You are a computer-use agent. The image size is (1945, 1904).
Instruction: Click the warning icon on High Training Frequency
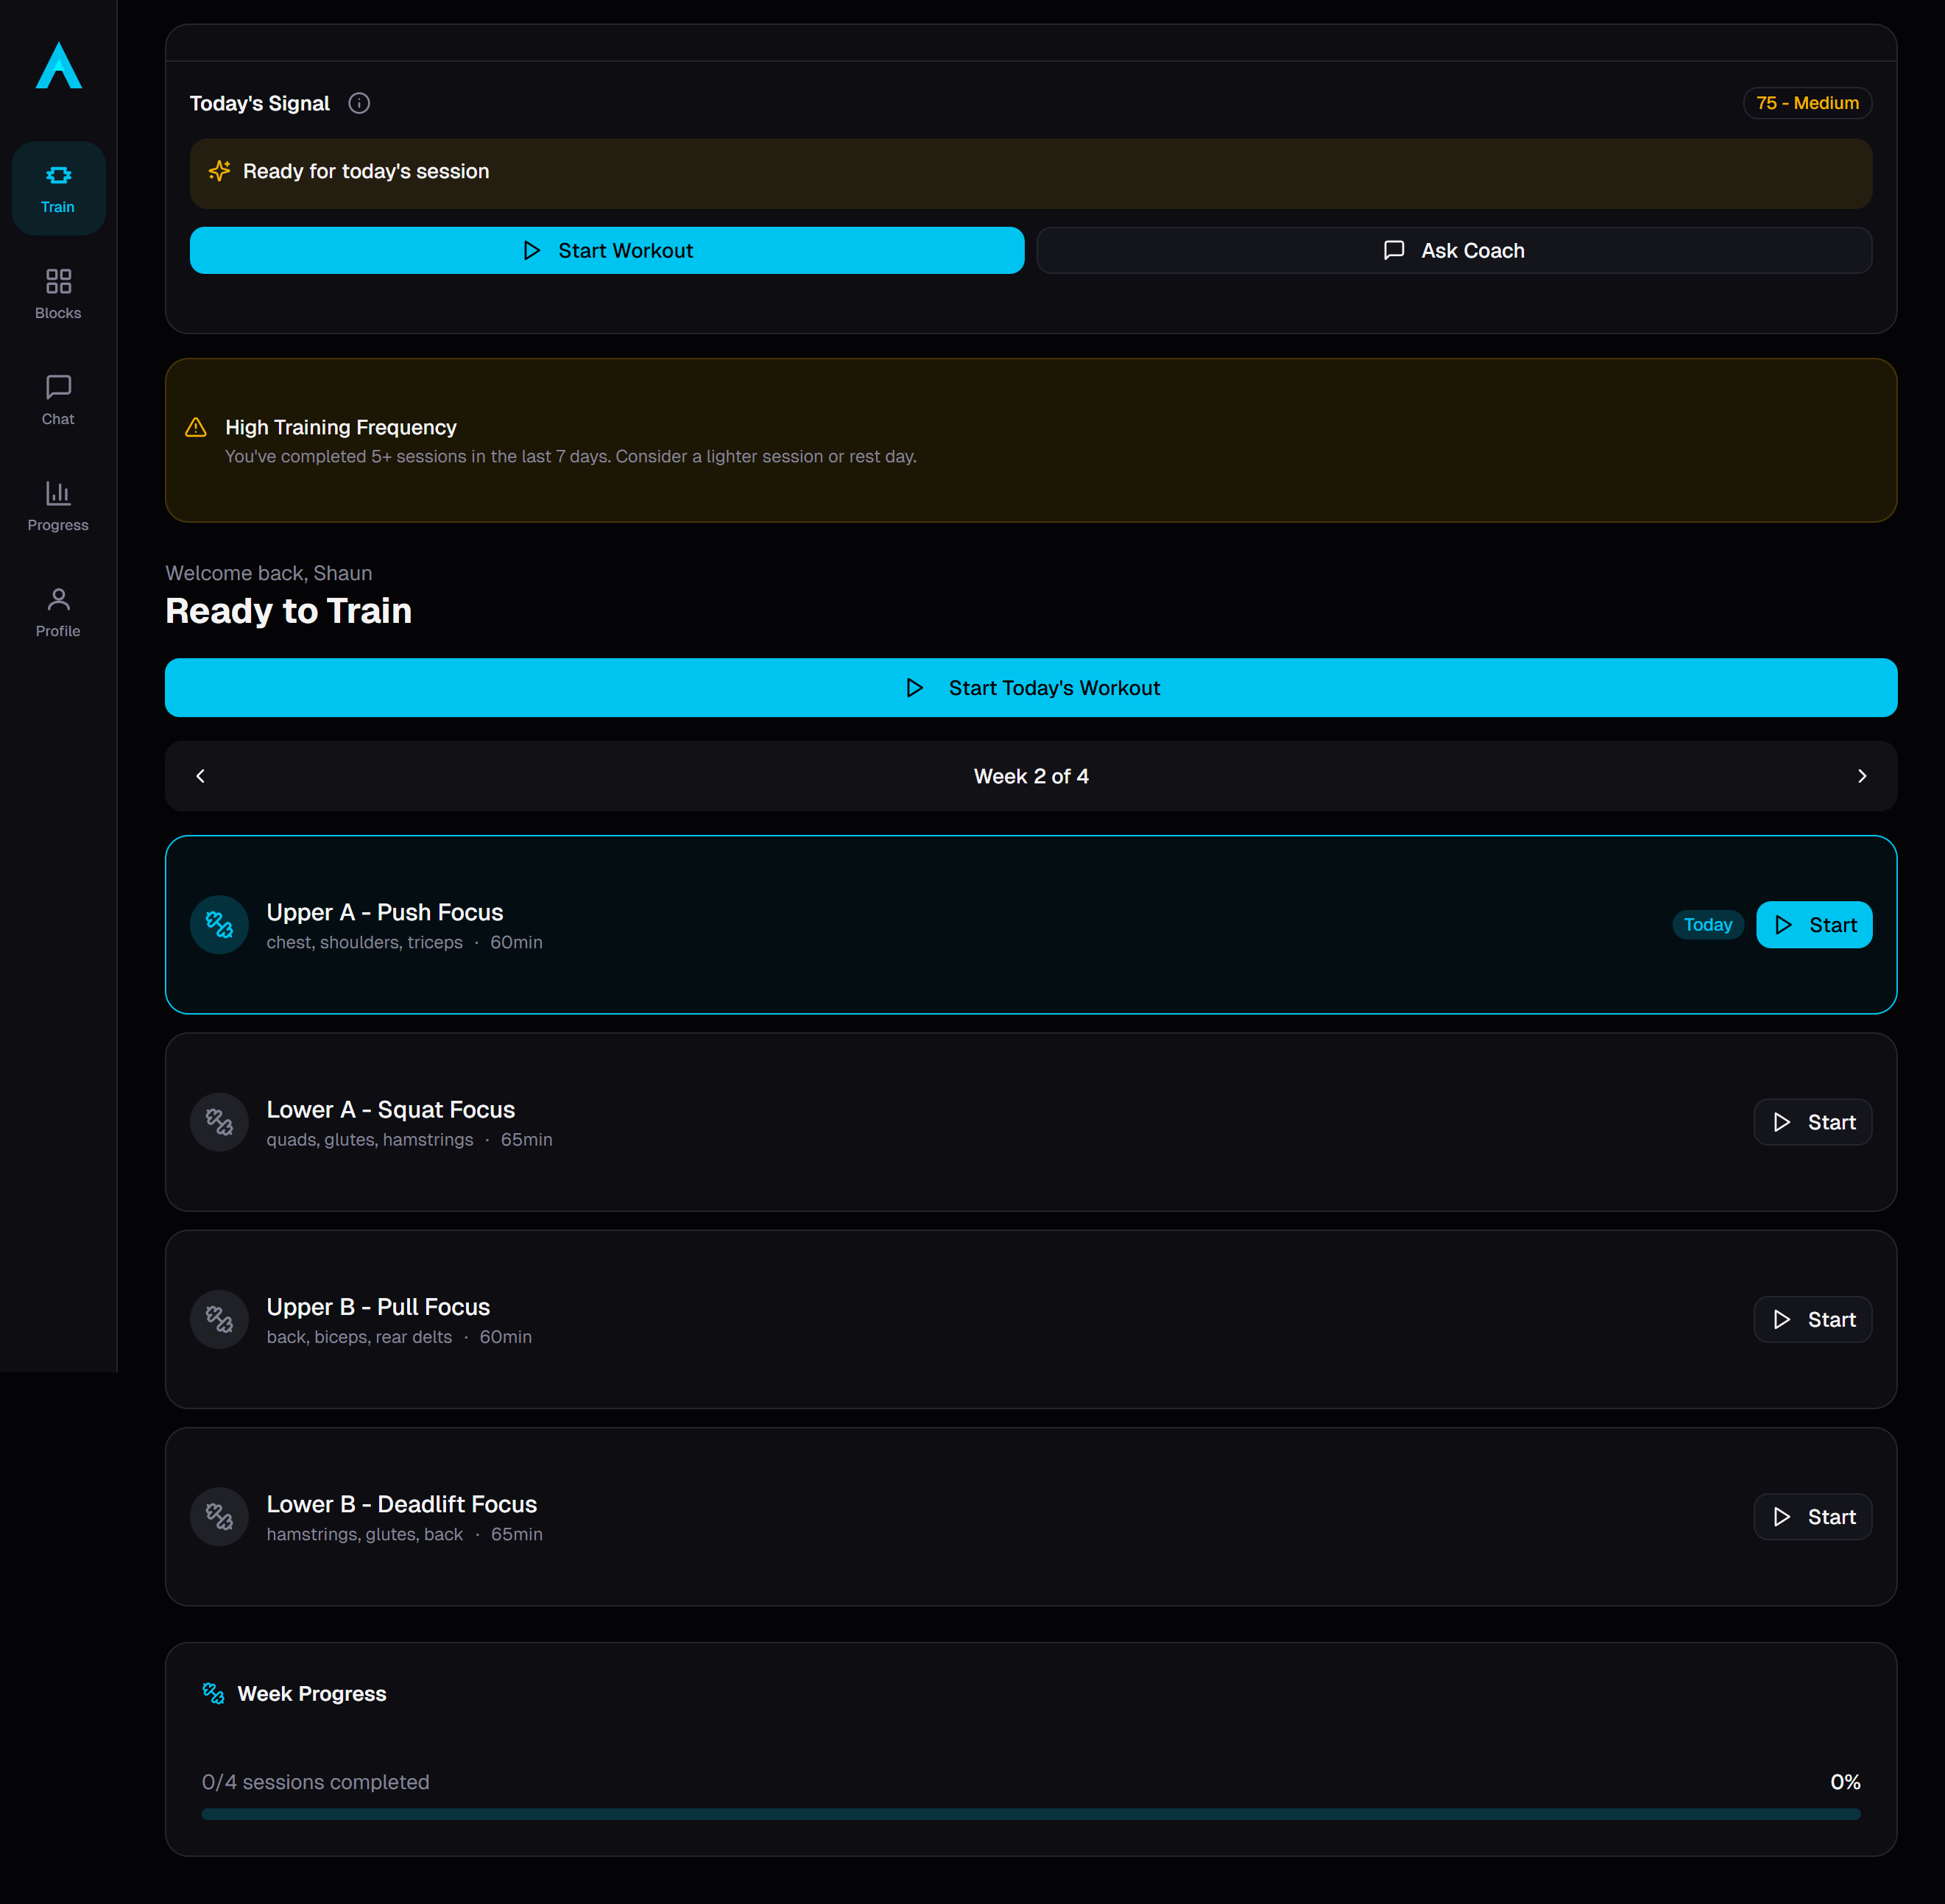(196, 427)
